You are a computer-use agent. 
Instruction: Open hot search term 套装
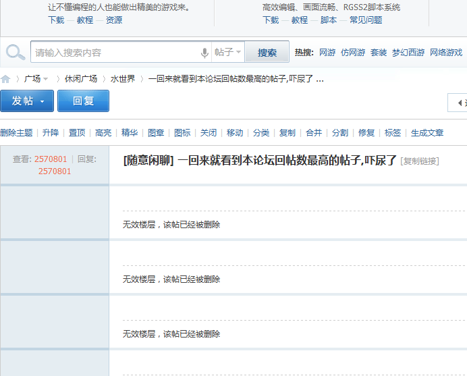[x=378, y=53]
